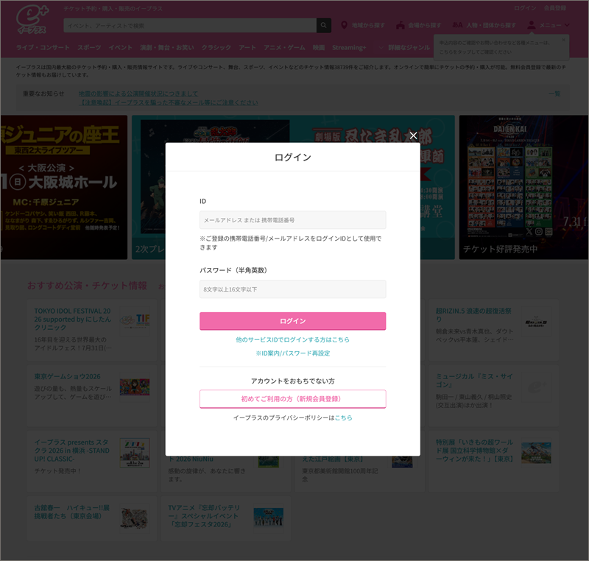589x561 pixels.
Task: Open 【注意喚起】不審なメール notice link
Action: 169,102
